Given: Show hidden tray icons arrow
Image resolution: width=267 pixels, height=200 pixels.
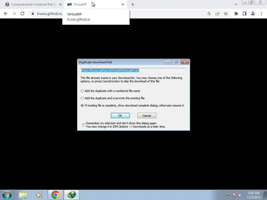Looking at the screenshot, I should click(222, 195).
